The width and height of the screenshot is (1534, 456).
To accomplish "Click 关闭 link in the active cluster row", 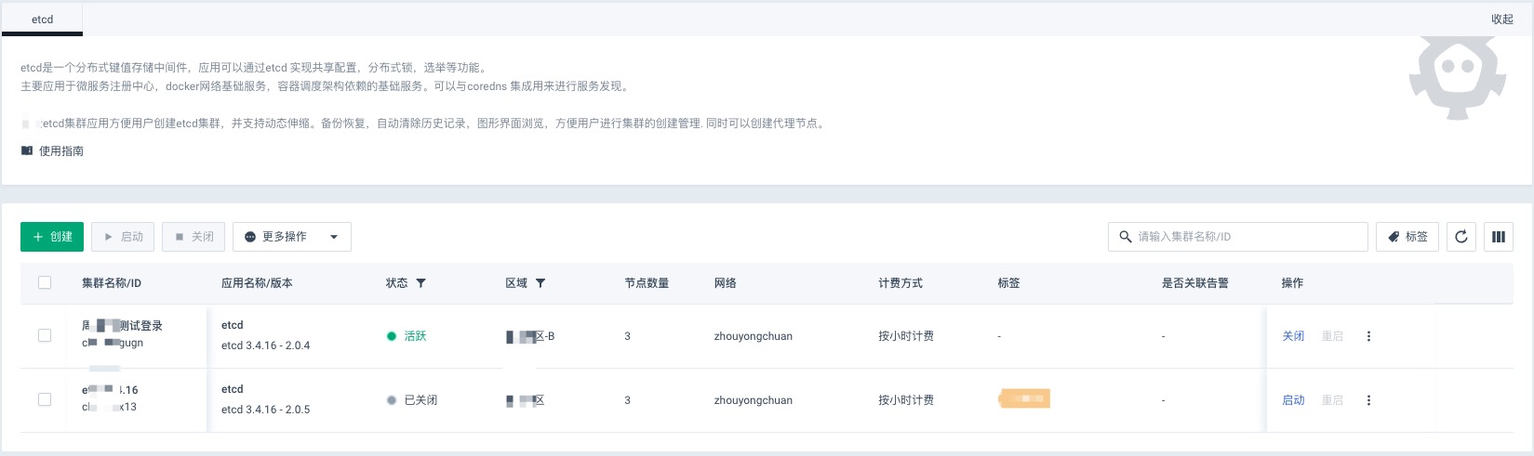I will [1293, 336].
